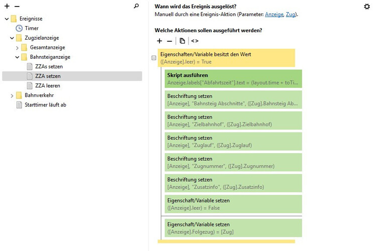377x251 pixels.
Task: Open the settings gear icon
Action: pyautogui.click(x=367, y=7)
